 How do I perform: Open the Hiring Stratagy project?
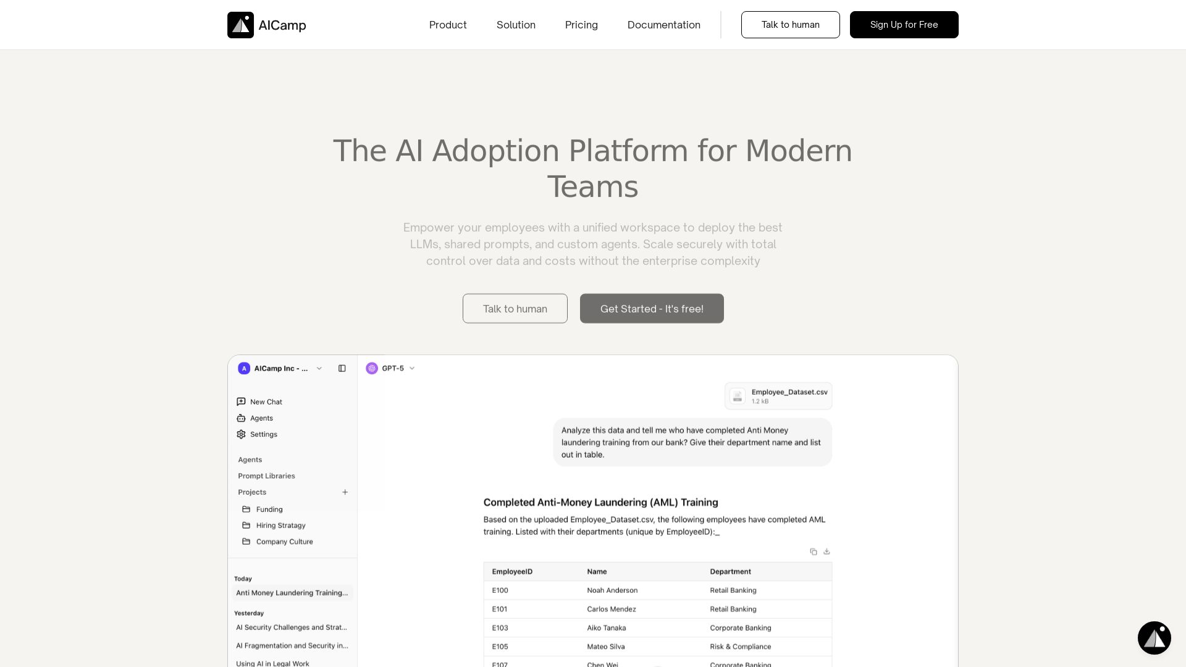coord(281,526)
